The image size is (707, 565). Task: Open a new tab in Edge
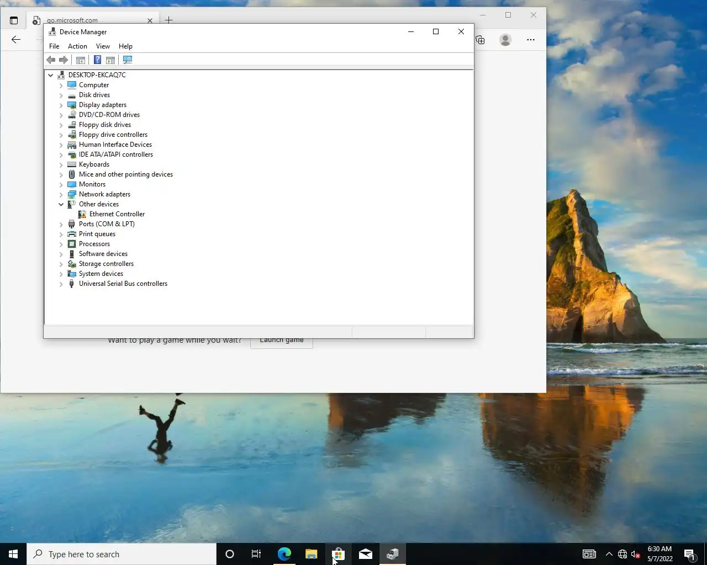[x=168, y=20]
